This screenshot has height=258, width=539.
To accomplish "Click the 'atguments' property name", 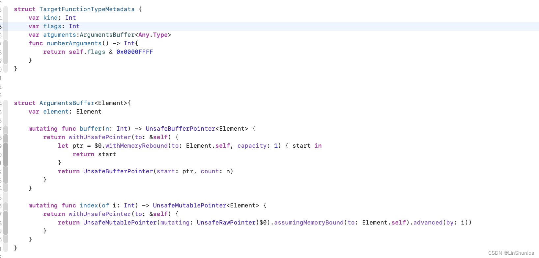I will click(60, 35).
